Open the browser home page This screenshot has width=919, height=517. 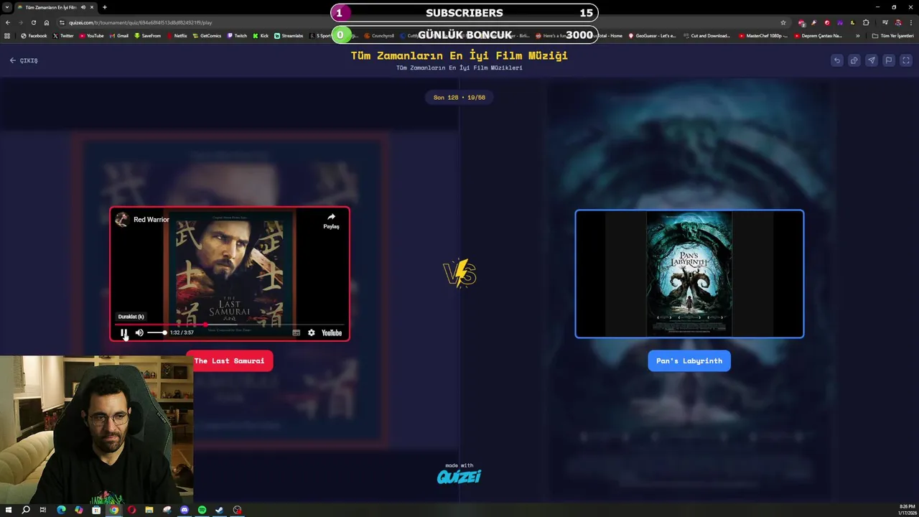coord(47,22)
